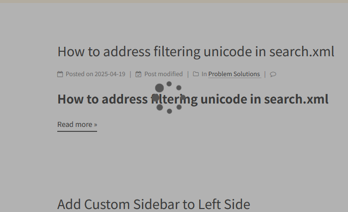The width and height of the screenshot is (348, 212).
Task: Follow the Read more link
Action: [x=77, y=124]
